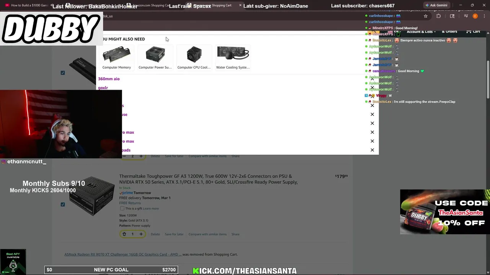This screenshot has width=490, height=275.
Task: Choose the 'goxlr' search suggestion
Action: (x=103, y=88)
